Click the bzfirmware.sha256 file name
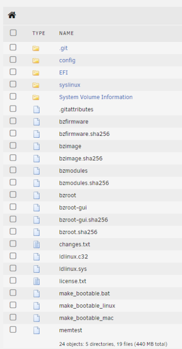Screen dimensions: 182x349 (x=84, y=134)
